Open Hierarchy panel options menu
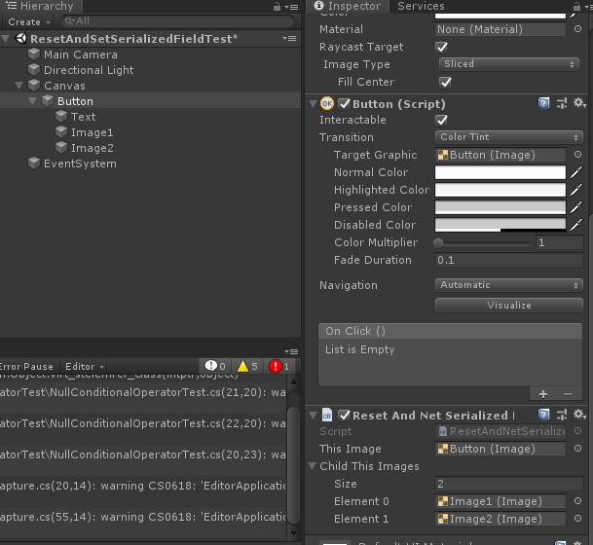This screenshot has height=545, width=593. pos(291,7)
